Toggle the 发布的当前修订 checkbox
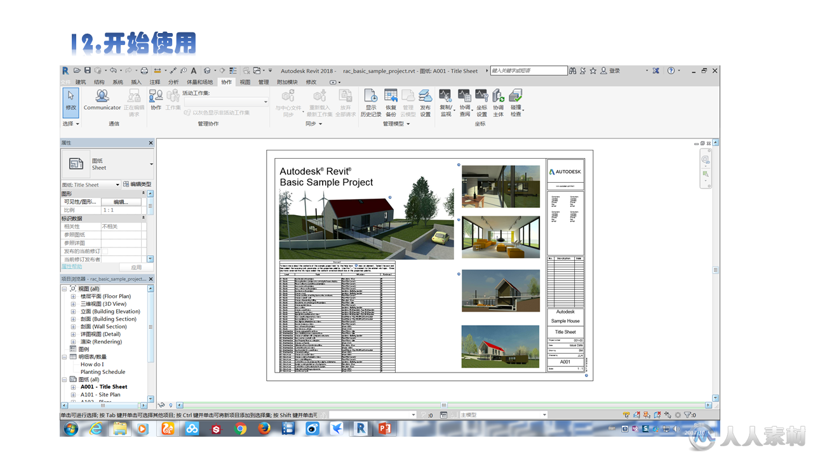Screen dimensions: 813x457 click(105, 251)
